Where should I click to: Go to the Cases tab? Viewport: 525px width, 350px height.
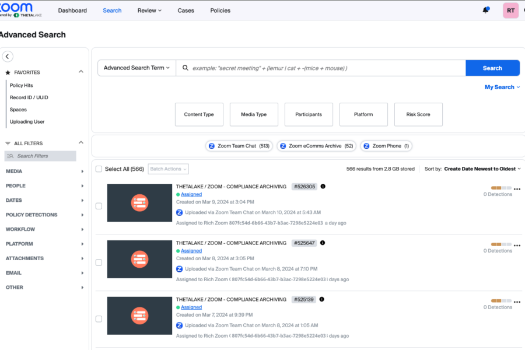[186, 10]
